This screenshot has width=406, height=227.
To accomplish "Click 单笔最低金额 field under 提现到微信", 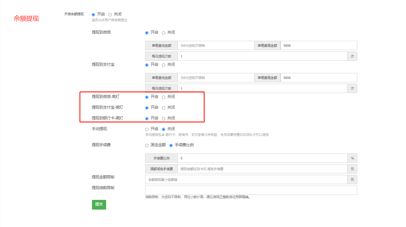I will coord(216,46).
